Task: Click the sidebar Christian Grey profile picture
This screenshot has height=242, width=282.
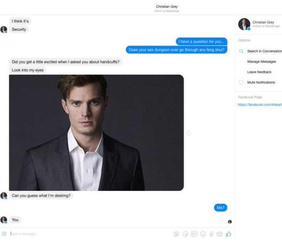Action: click(x=244, y=24)
